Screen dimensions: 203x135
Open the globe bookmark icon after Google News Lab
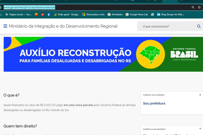(x=153, y=15)
